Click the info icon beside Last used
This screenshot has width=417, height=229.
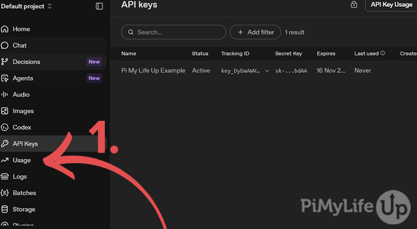[x=383, y=53]
